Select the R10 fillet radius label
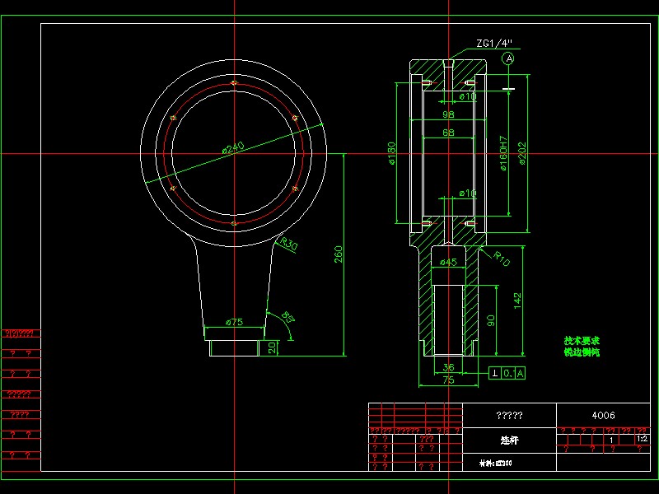Screen dimensions: 659x494 tap(502, 259)
